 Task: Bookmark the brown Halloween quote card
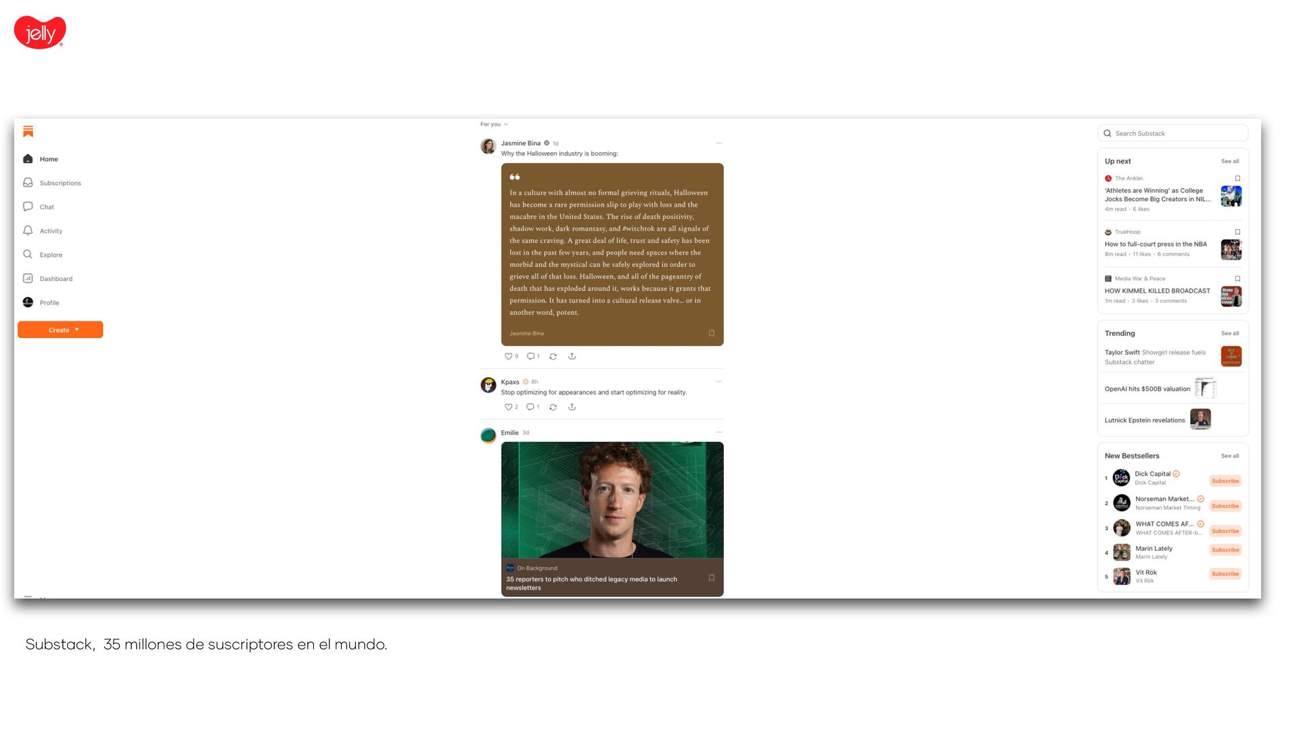[x=711, y=333]
